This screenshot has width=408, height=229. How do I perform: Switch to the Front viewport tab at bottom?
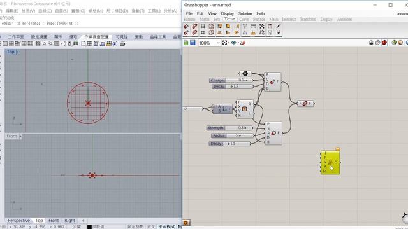click(x=54, y=221)
